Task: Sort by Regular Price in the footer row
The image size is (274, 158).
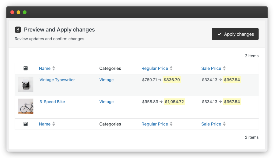Action: pyautogui.click(x=155, y=124)
